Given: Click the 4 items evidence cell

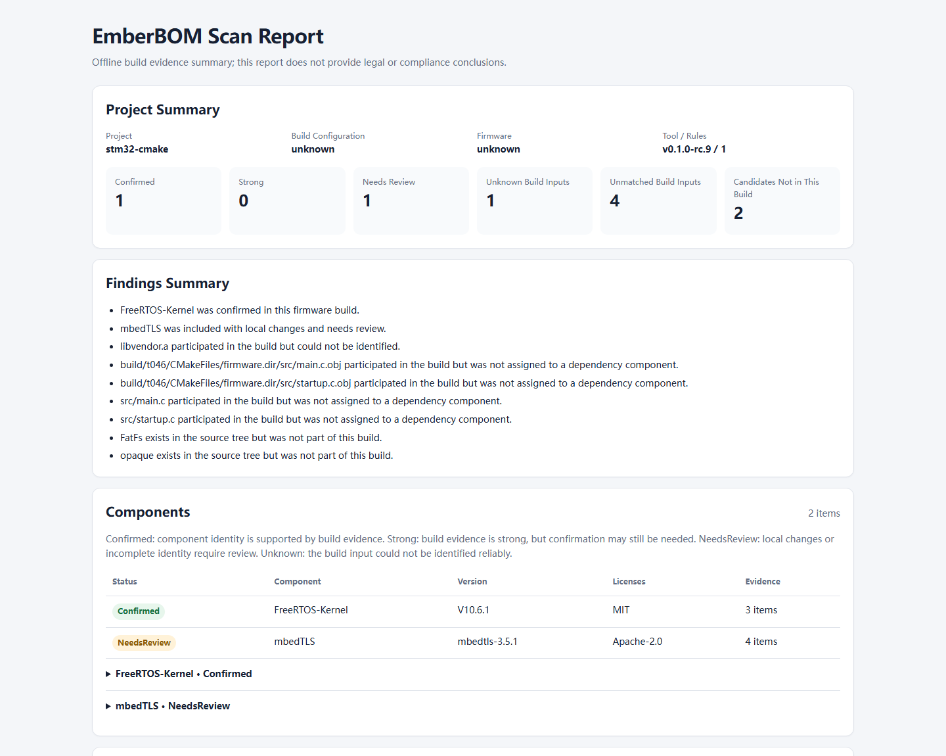Looking at the screenshot, I should point(761,642).
